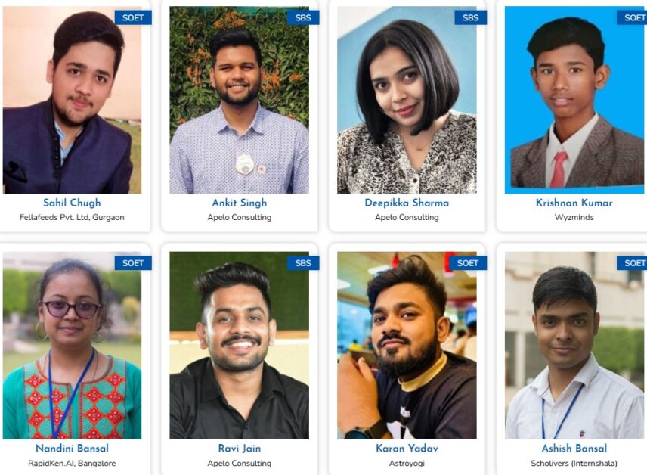Click the SOET badge on Nandini Bansal's card
This screenshot has width=647, height=475.
(x=133, y=263)
